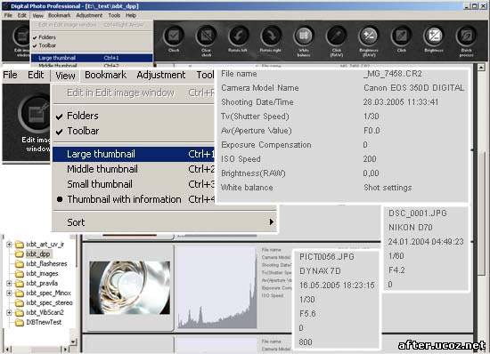Open the File menu in the small menu bar
This screenshot has width=490, height=354.
pyautogui.click(x=8, y=15)
